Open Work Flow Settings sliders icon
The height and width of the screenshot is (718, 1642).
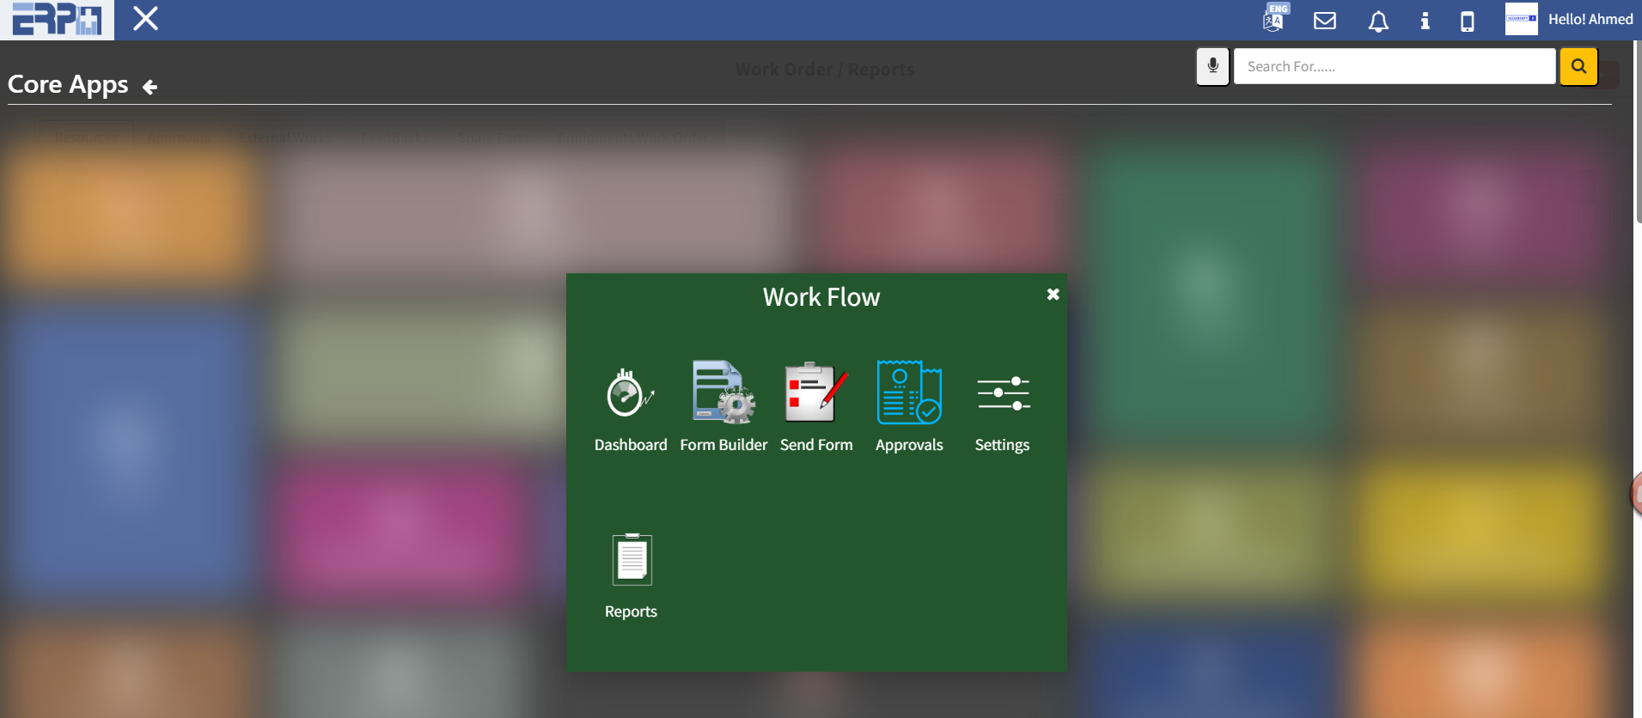[1002, 393]
